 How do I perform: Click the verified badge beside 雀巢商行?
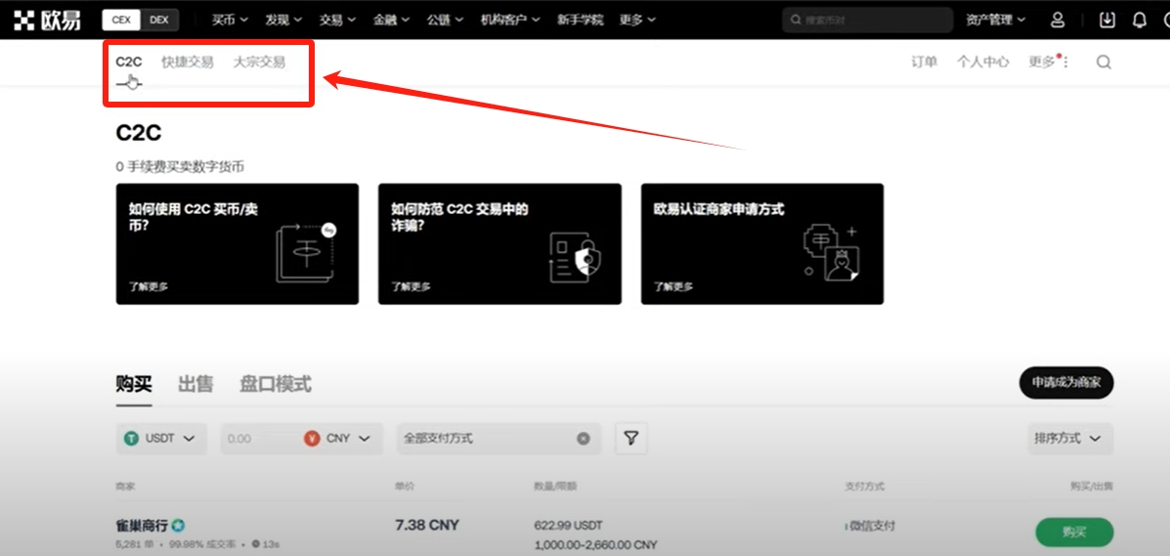(x=178, y=526)
